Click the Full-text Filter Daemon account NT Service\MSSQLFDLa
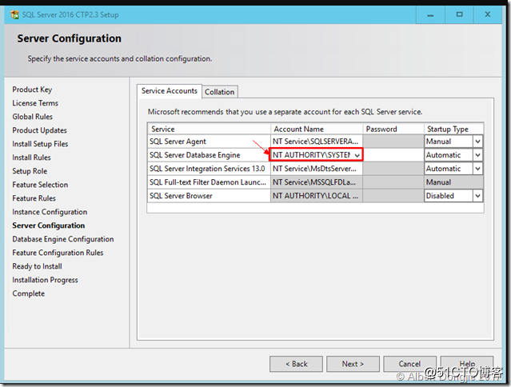Viewport: 511px width, 387px height. tap(317, 182)
